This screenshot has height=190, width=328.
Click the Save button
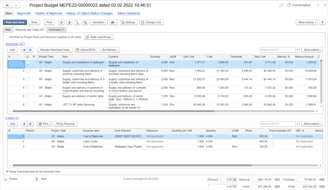(34, 22)
